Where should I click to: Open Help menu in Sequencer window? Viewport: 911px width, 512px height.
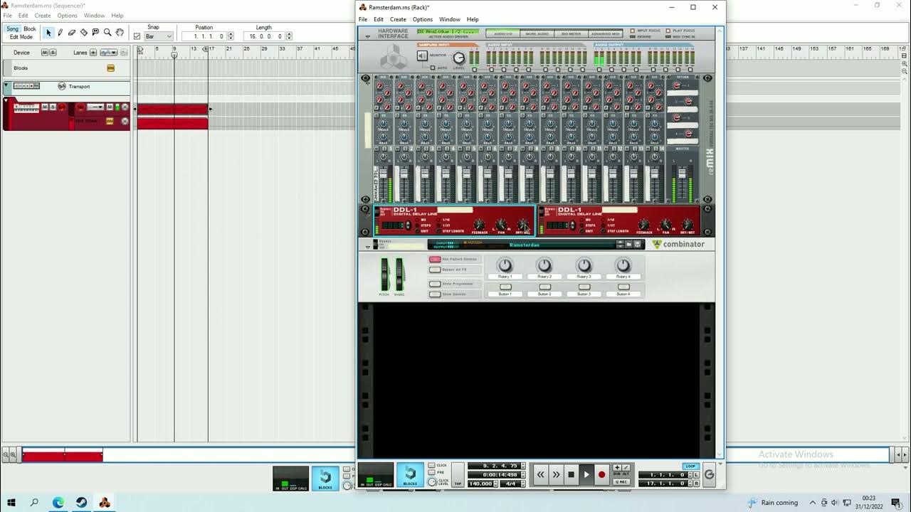click(x=117, y=16)
